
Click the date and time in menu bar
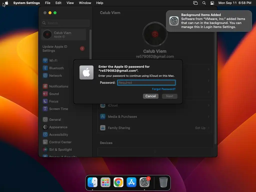click(x=235, y=3)
